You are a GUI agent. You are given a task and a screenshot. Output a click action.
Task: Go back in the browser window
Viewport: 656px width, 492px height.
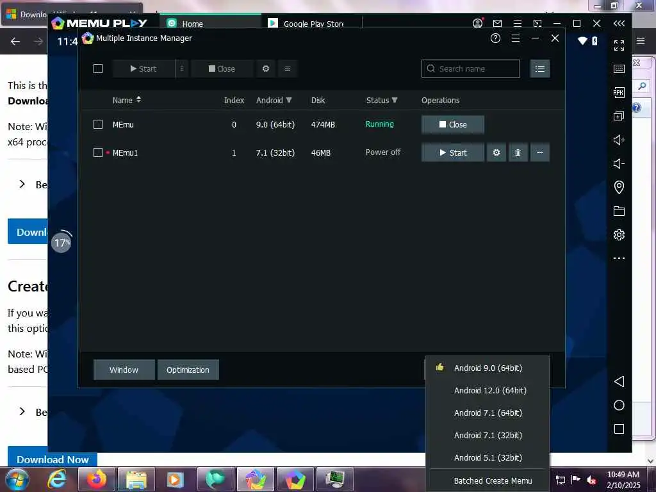[x=15, y=42]
